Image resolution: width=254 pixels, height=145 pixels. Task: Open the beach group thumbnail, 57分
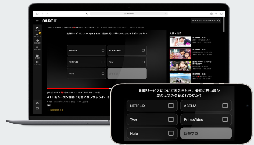(180, 78)
